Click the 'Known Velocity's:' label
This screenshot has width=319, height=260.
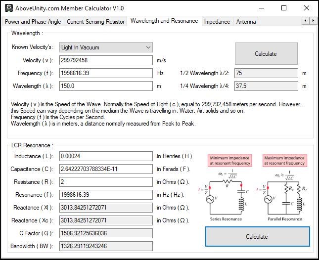32,47
